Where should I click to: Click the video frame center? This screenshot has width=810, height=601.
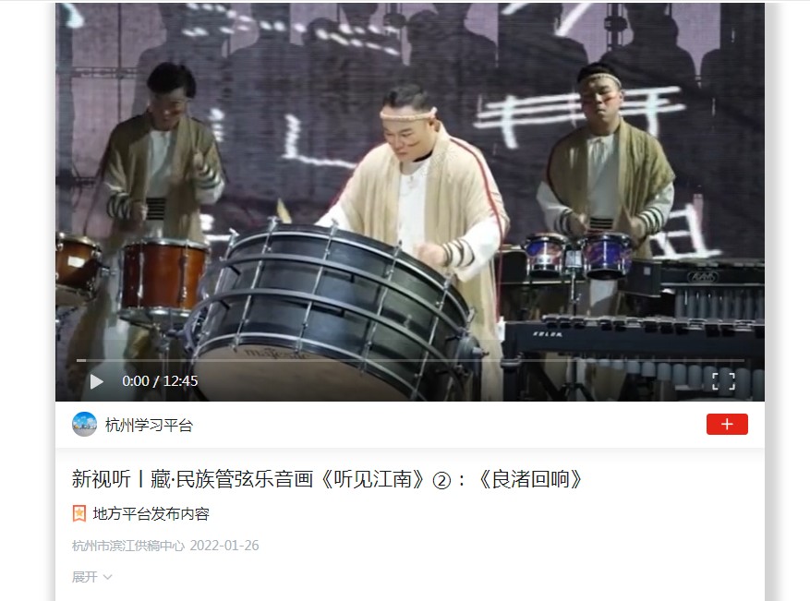[410, 202]
